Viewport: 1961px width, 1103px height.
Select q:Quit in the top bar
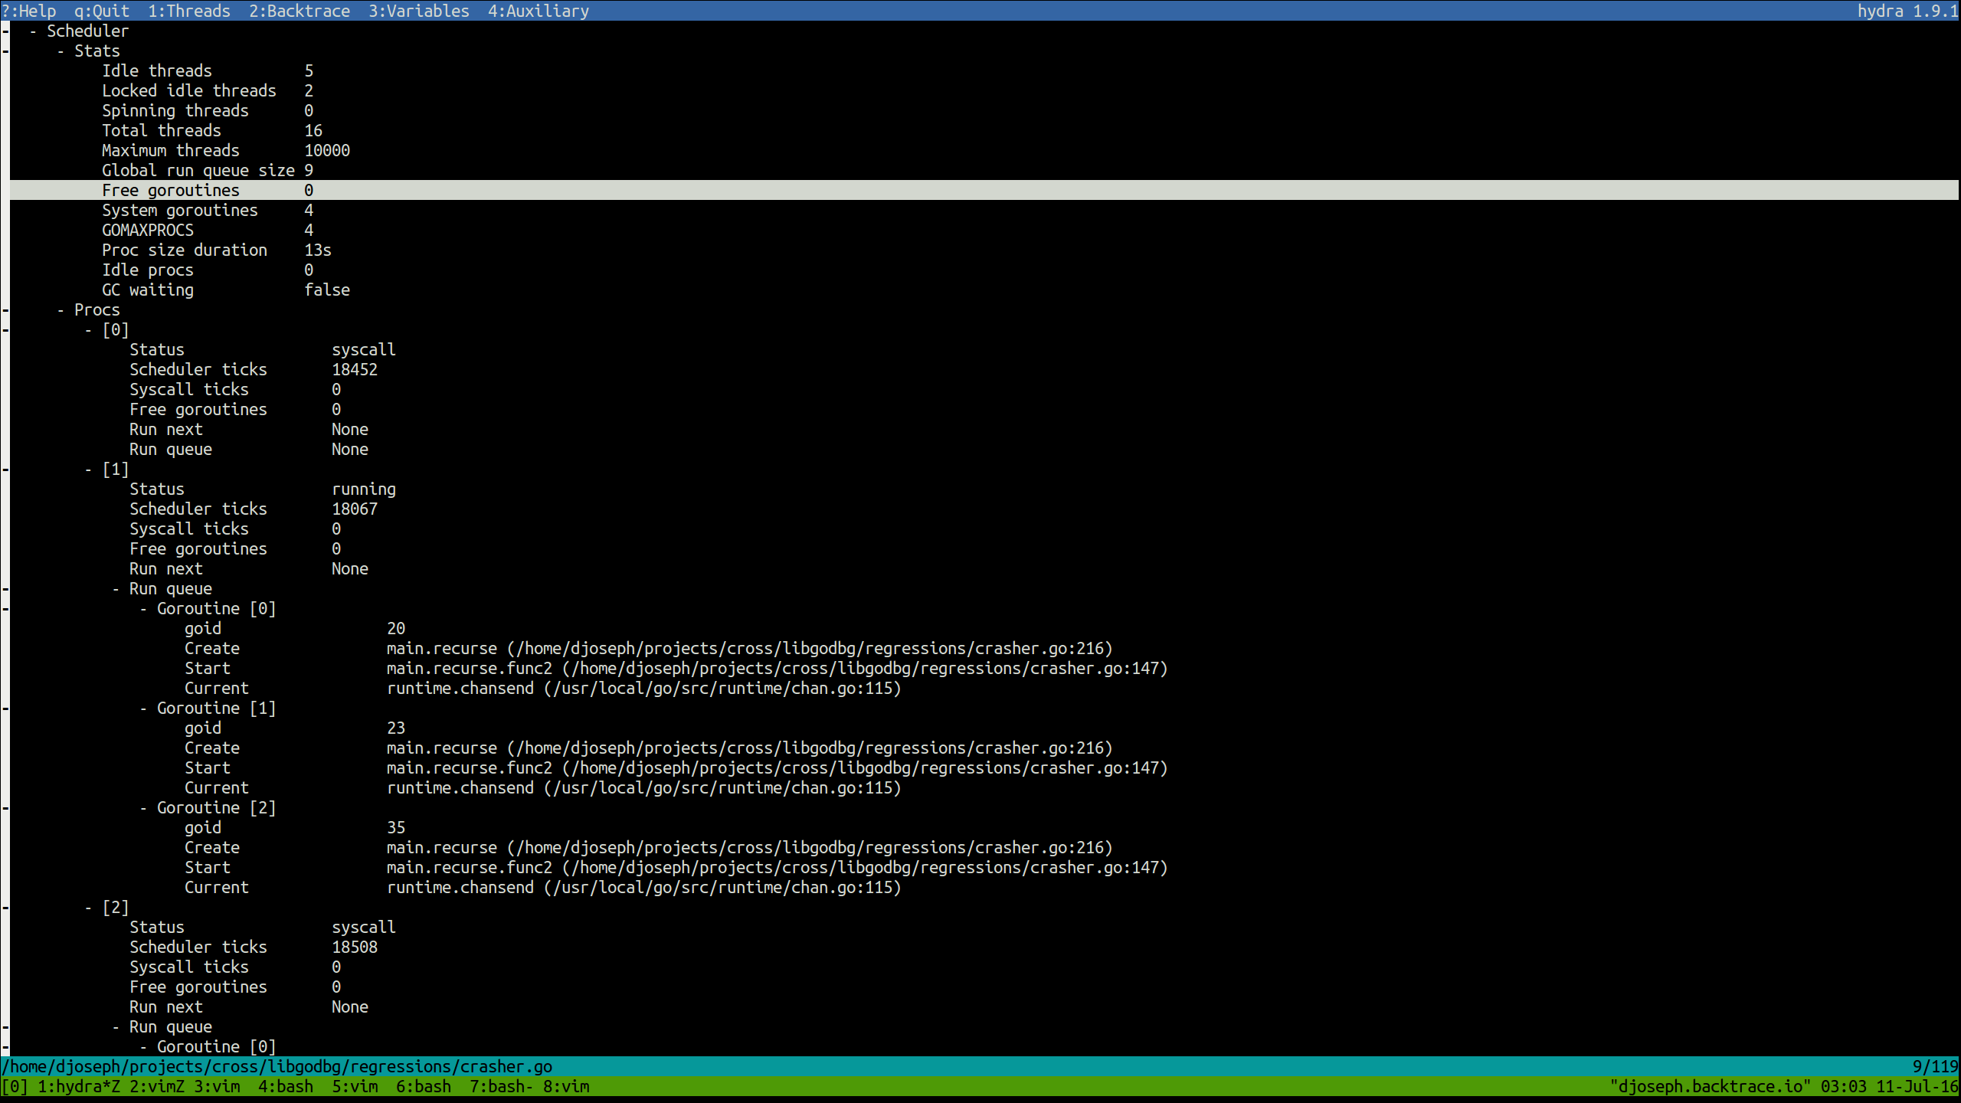[x=102, y=11]
